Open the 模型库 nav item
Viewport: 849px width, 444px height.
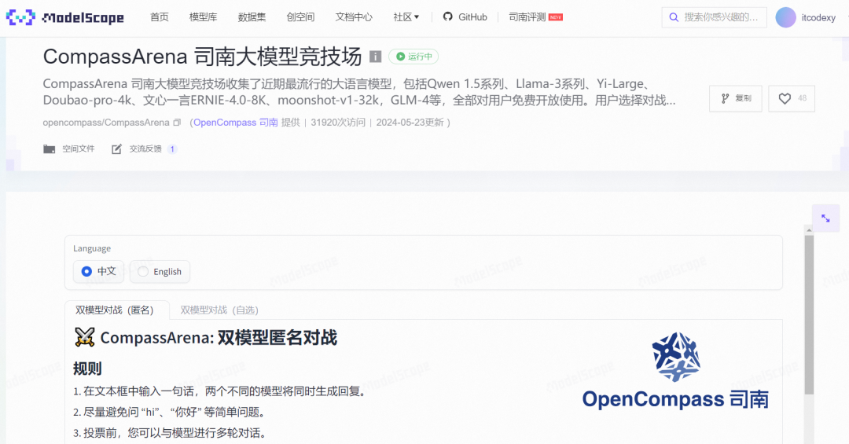click(203, 17)
